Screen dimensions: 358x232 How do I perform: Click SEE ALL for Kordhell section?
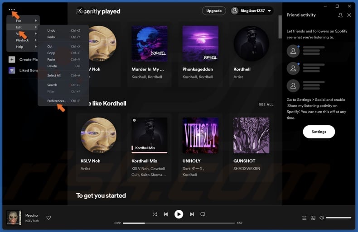(x=266, y=104)
